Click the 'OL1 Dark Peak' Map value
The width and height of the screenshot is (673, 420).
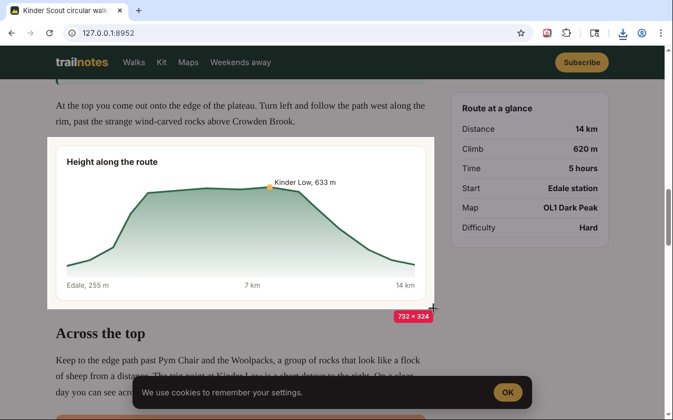[x=570, y=208]
